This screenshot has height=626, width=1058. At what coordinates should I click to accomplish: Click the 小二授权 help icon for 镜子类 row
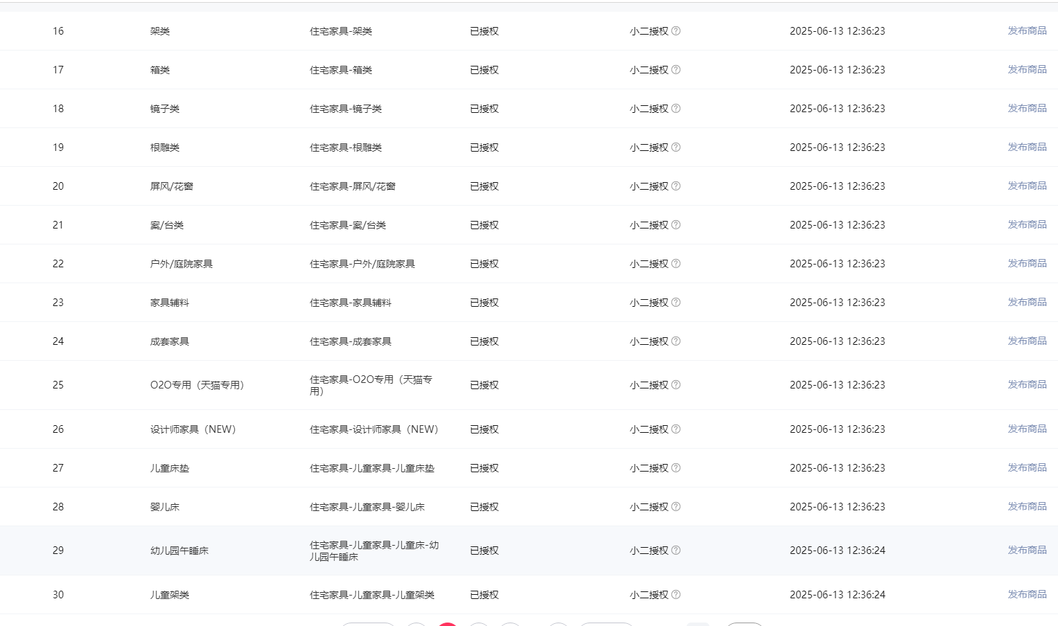[x=676, y=109]
